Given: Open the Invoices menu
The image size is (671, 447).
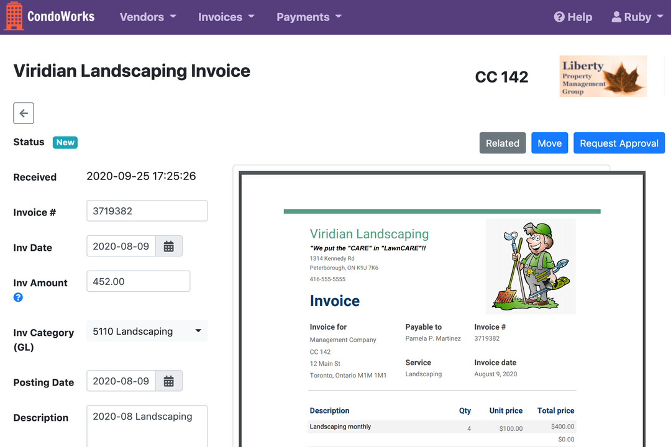Looking at the screenshot, I should [226, 17].
